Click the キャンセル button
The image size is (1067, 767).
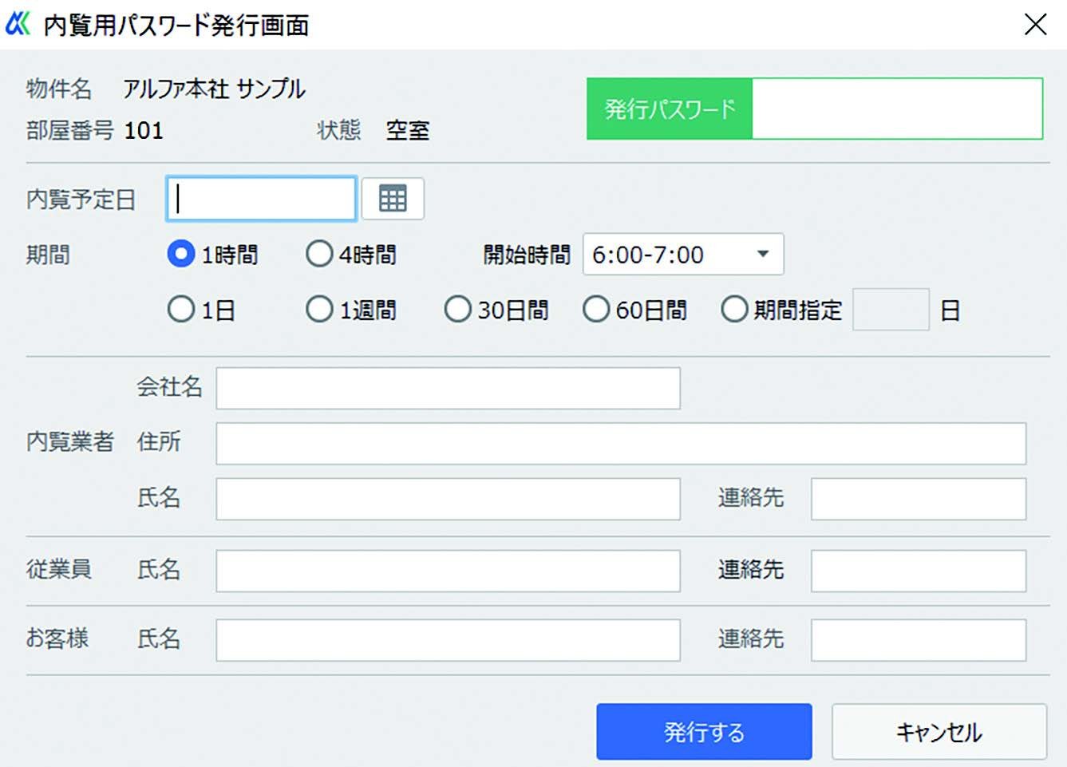(x=939, y=731)
